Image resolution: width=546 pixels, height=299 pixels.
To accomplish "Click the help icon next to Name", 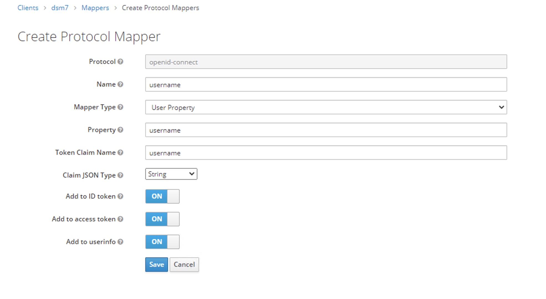I will 120,84.
